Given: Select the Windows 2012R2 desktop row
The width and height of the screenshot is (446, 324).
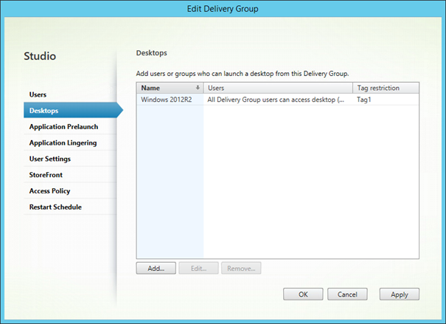Looking at the screenshot, I should [278, 100].
